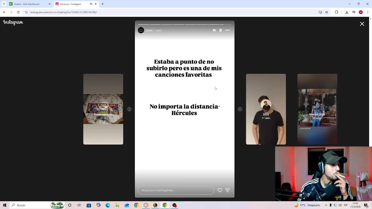372x209 pixels.
Task: Show hidden system tray icons
Action: [x=325, y=205]
